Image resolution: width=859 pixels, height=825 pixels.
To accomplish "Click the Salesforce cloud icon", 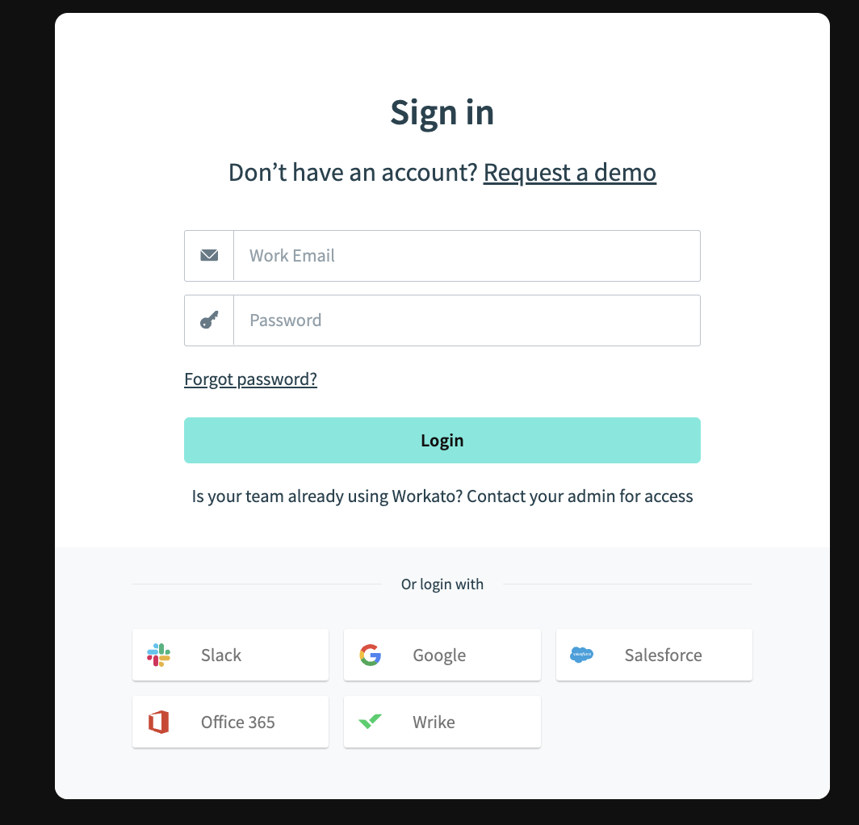I will 583,655.
